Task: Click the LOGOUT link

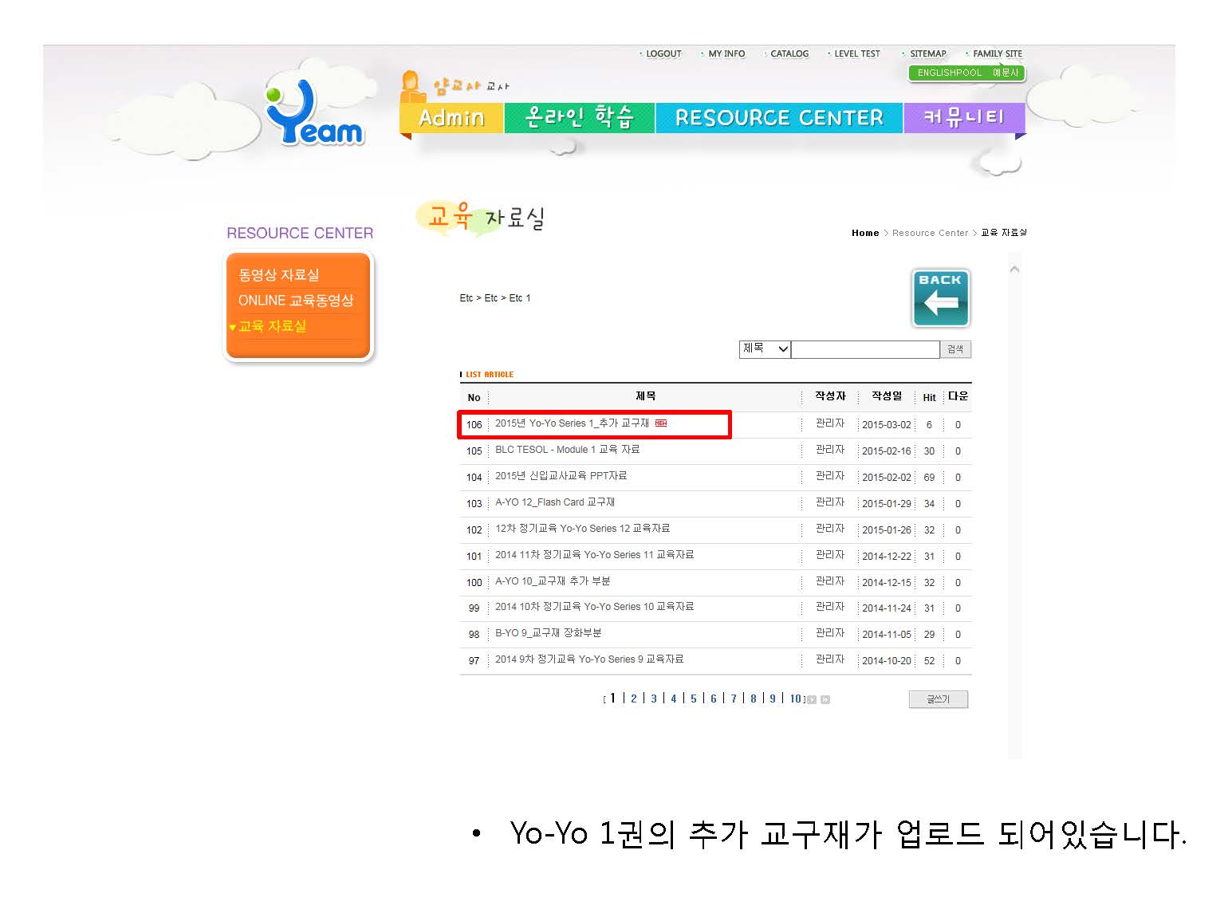Action: tap(663, 54)
